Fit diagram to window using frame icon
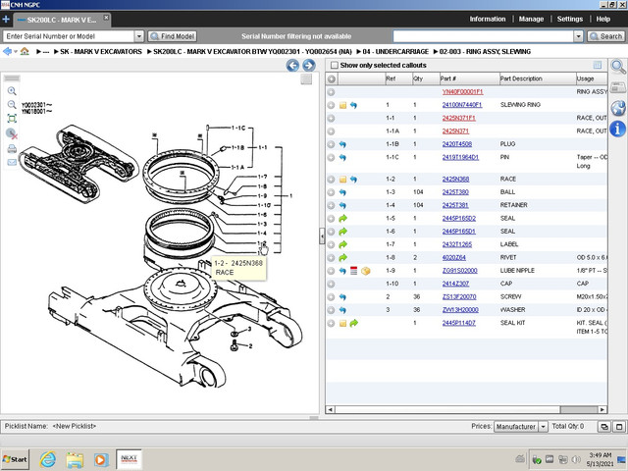Screen dimensions: 628x471 click(x=12, y=119)
